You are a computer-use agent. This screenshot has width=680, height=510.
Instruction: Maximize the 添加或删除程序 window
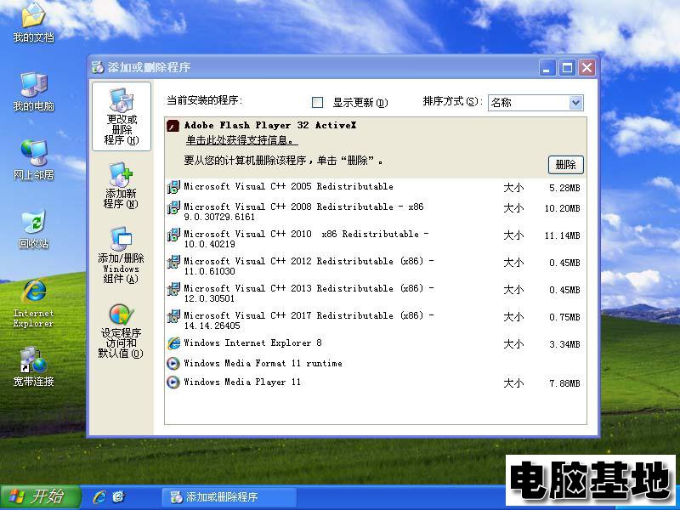click(x=567, y=68)
